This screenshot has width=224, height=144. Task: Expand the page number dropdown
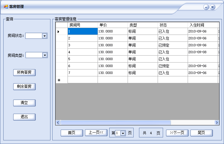coord(123,133)
